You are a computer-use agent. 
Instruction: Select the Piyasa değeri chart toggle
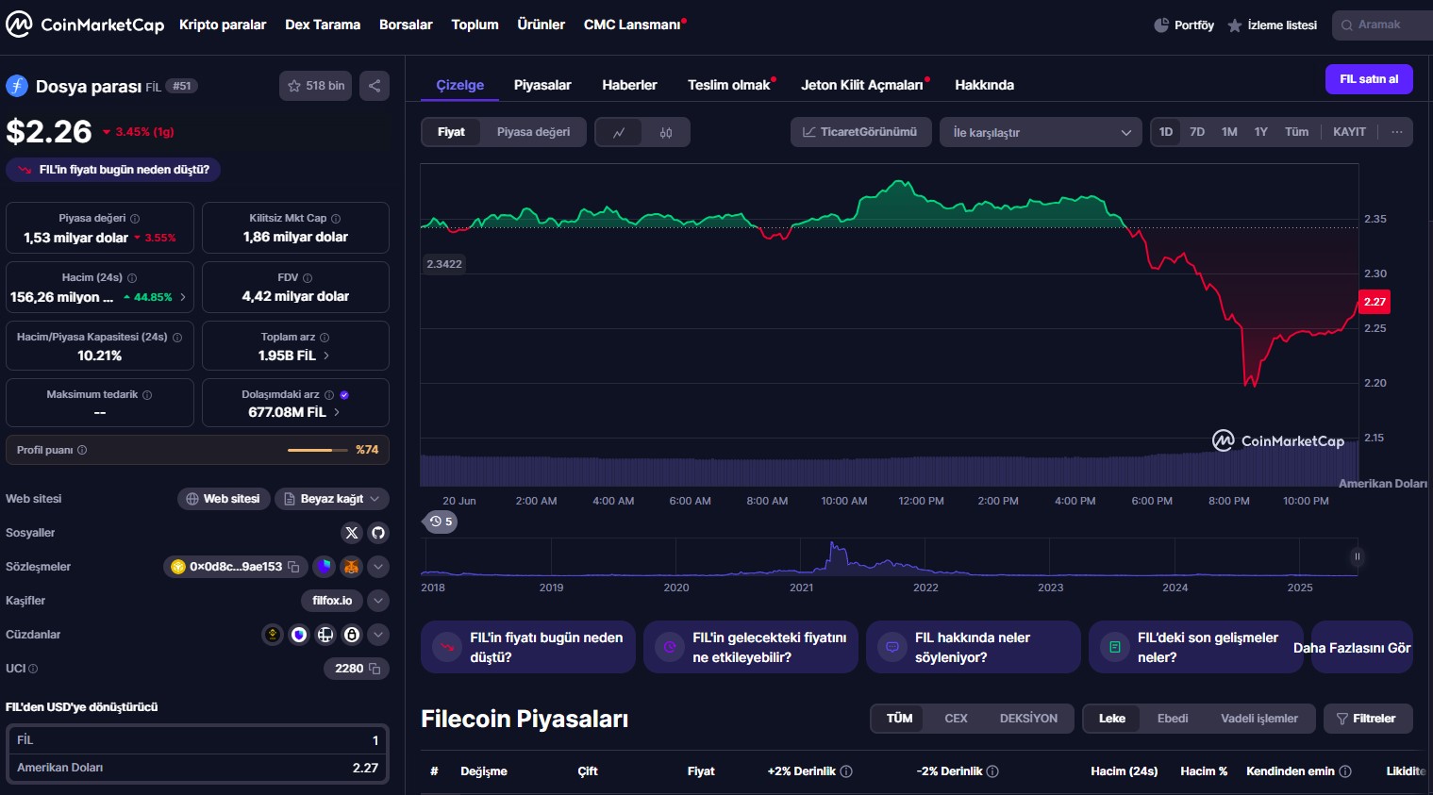tap(533, 132)
